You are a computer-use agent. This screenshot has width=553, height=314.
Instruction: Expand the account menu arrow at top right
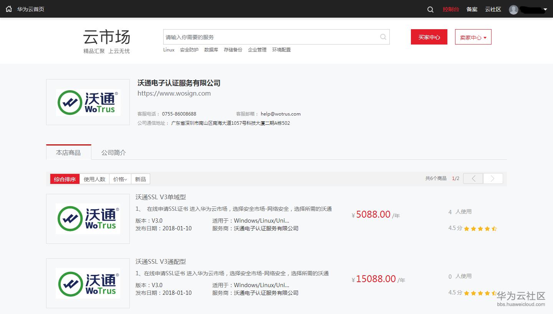point(545,9)
